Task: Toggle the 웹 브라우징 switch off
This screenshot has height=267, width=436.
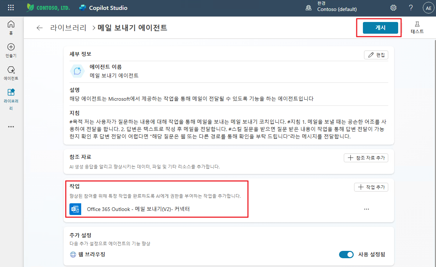Action: [x=346, y=255]
